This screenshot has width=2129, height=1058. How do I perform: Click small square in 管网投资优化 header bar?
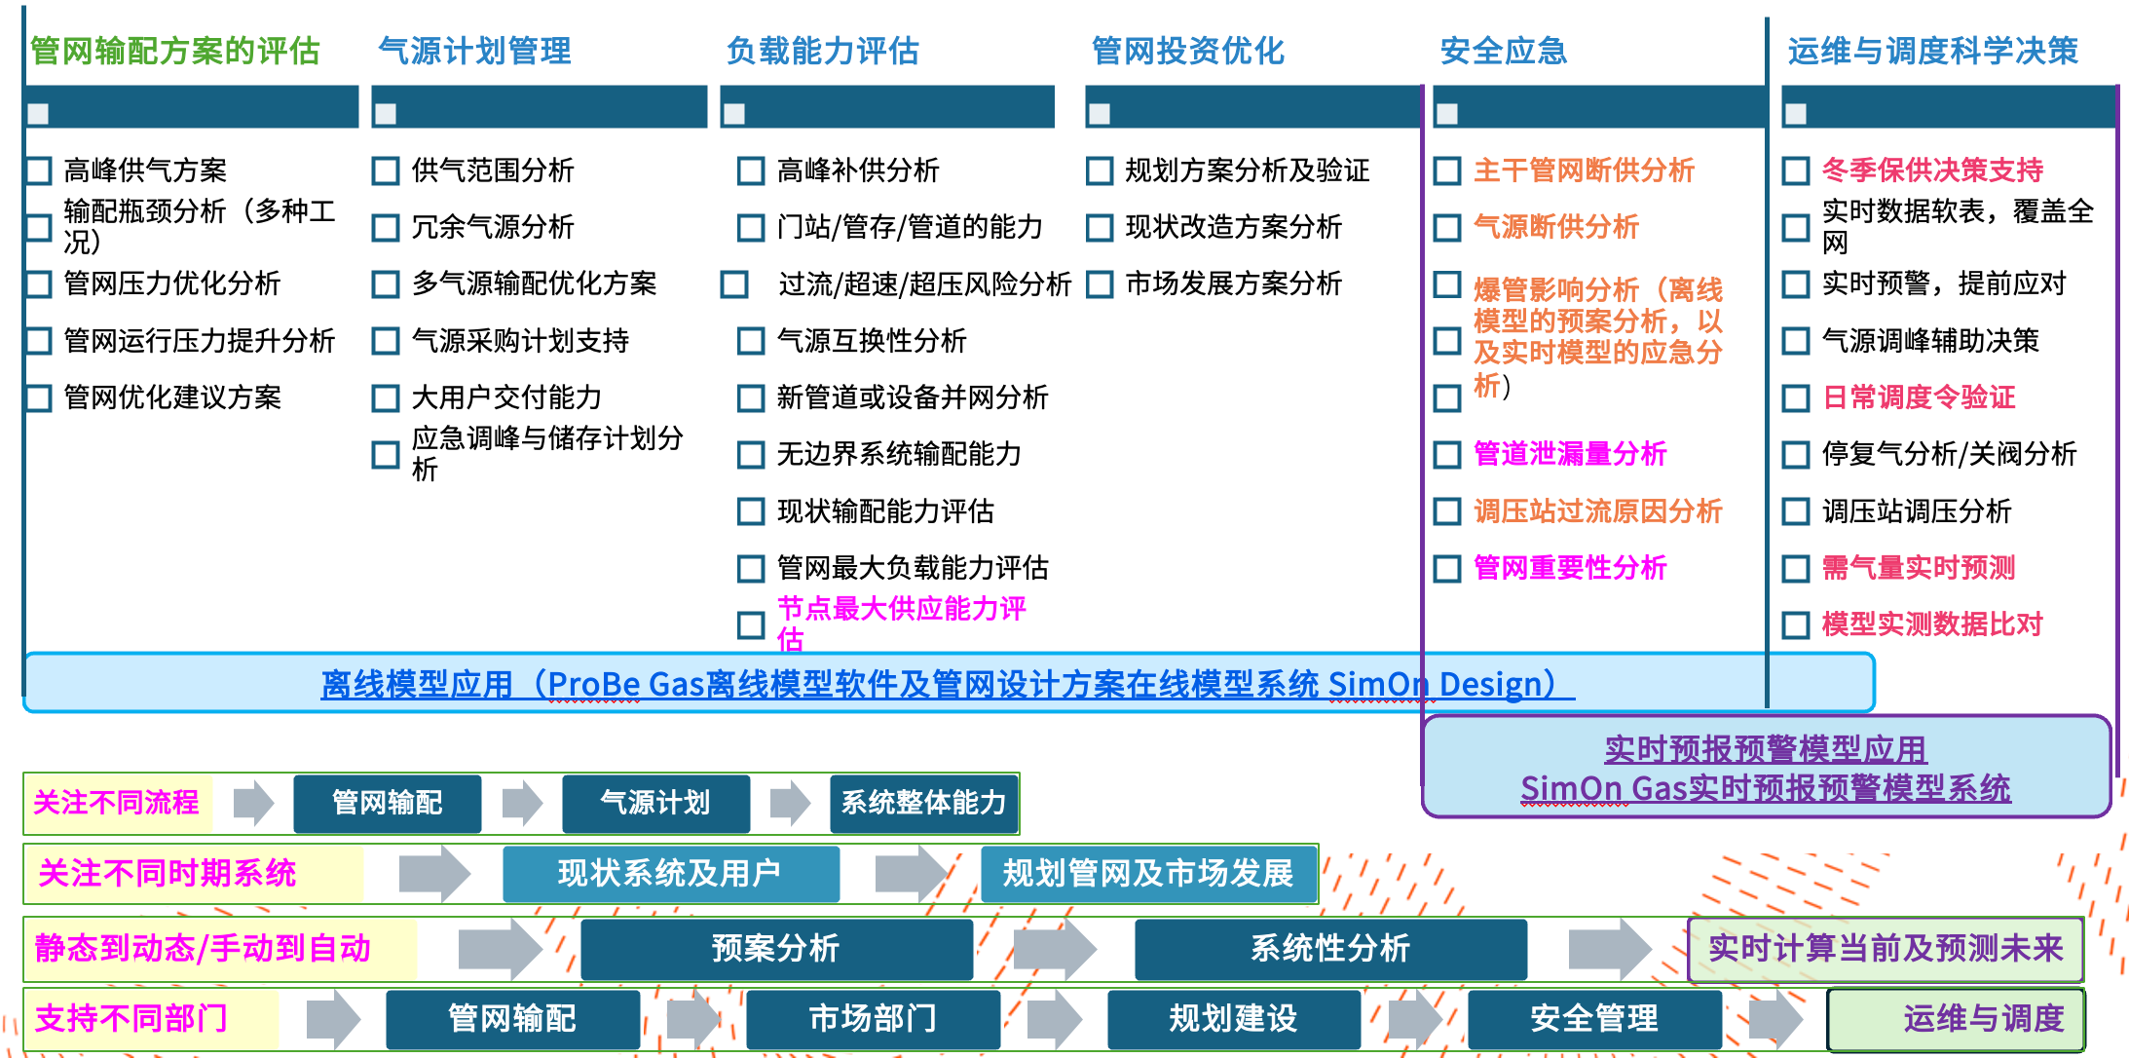click(1100, 114)
